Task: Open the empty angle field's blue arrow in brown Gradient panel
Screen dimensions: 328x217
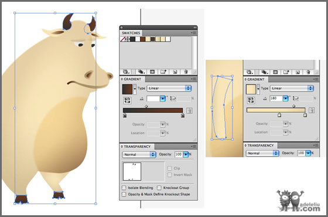Action: pos(163,99)
